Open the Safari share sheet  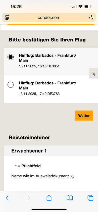49,198
